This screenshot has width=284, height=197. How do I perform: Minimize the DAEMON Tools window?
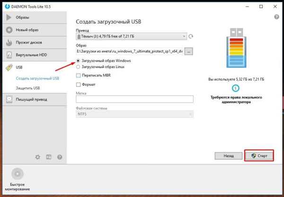(x=247, y=7)
